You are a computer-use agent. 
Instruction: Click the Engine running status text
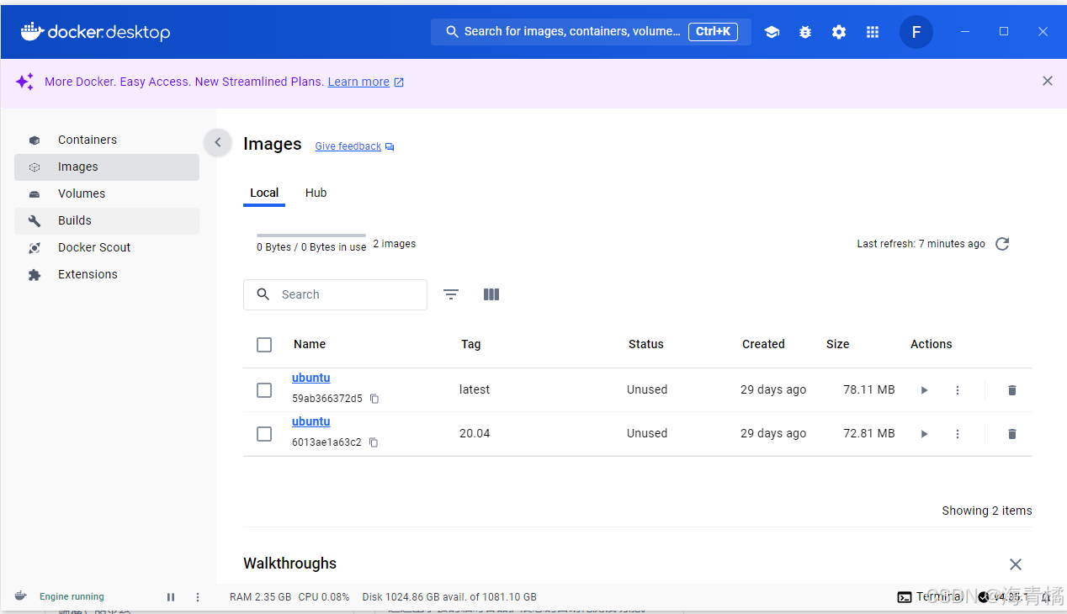[x=72, y=597]
